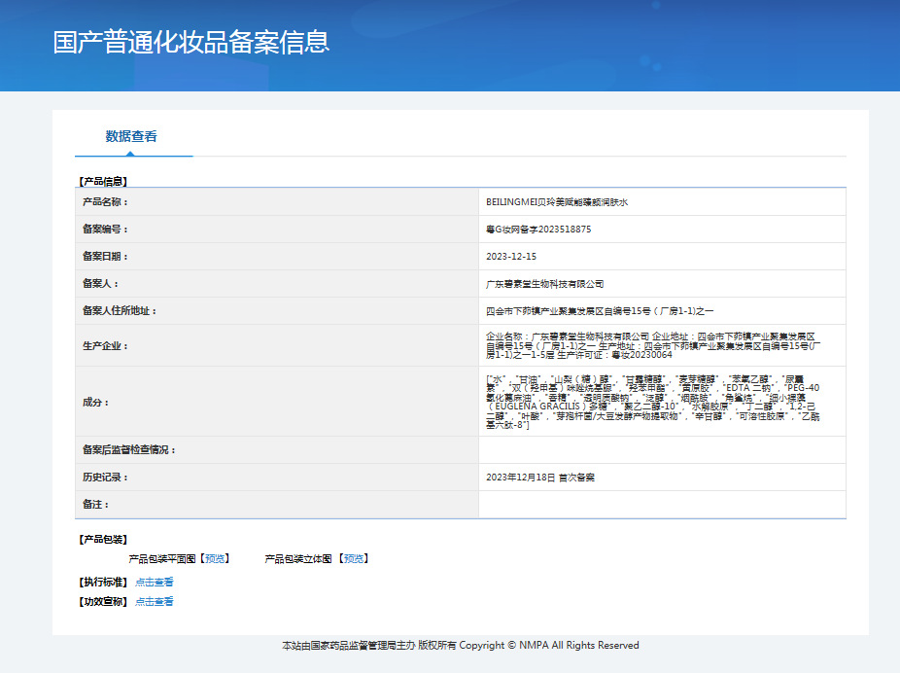Click the empty 备案后监督检查情况 value cell
The height and width of the screenshot is (673, 900).
pos(661,450)
